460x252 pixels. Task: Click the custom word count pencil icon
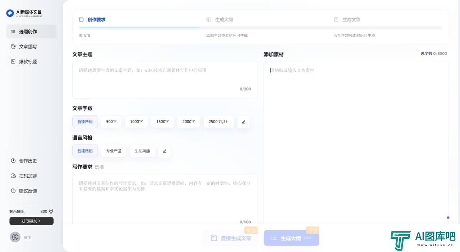tap(243, 122)
